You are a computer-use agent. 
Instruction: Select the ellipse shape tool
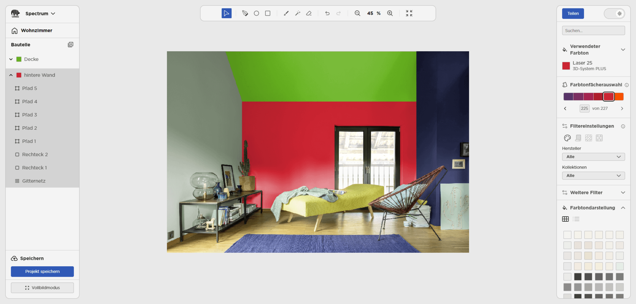pos(256,13)
